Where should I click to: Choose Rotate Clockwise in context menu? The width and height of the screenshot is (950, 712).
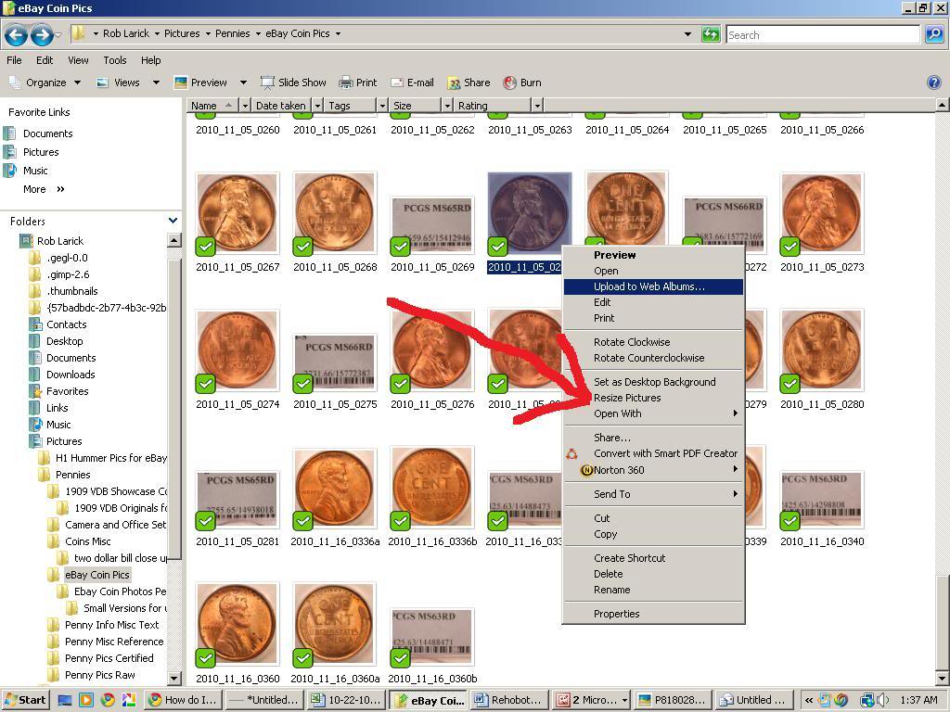(x=653, y=342)
